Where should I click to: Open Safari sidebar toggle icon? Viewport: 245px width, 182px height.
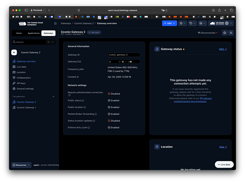(x=26, y=10)
